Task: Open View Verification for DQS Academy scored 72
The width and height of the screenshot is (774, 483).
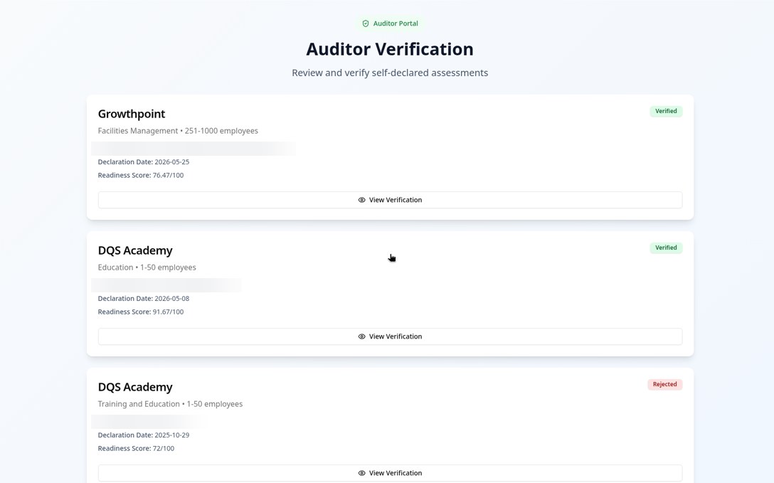Action: 390,473
